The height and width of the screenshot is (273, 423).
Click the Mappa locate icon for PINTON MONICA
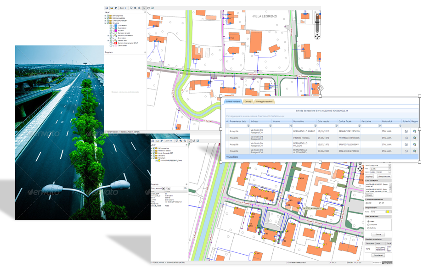click(x=415, y=138)
